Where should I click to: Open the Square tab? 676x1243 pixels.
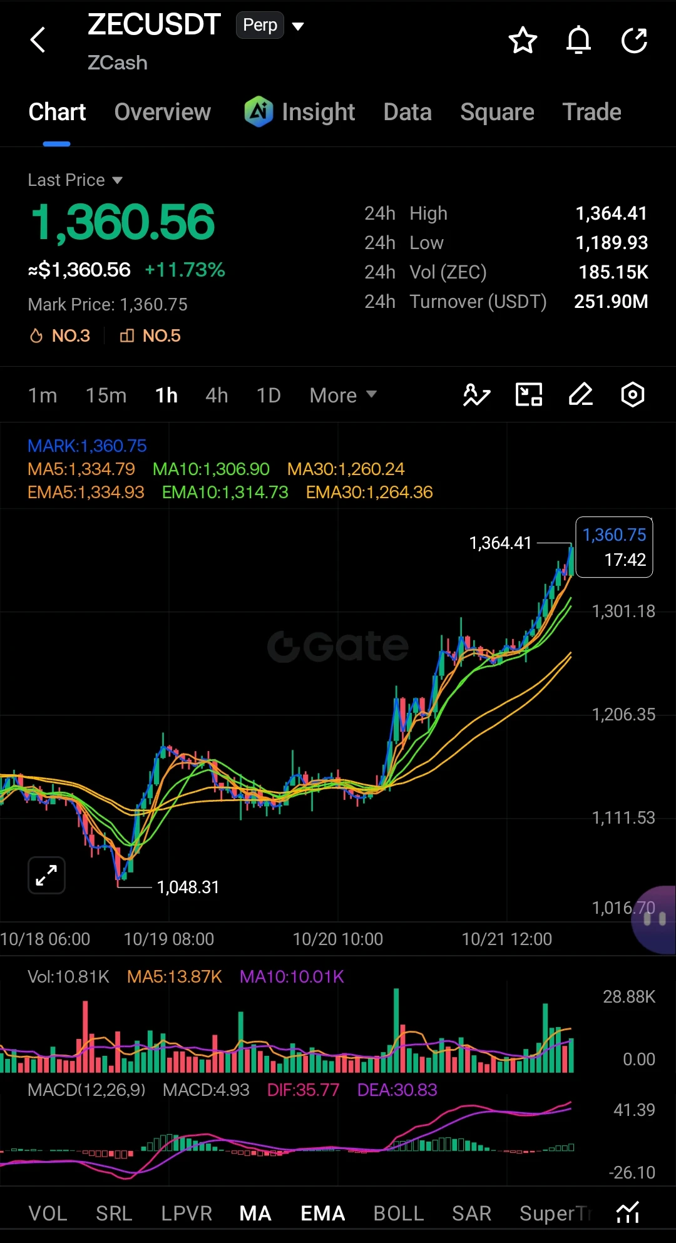pyautogui.click(x=497, y=112)
